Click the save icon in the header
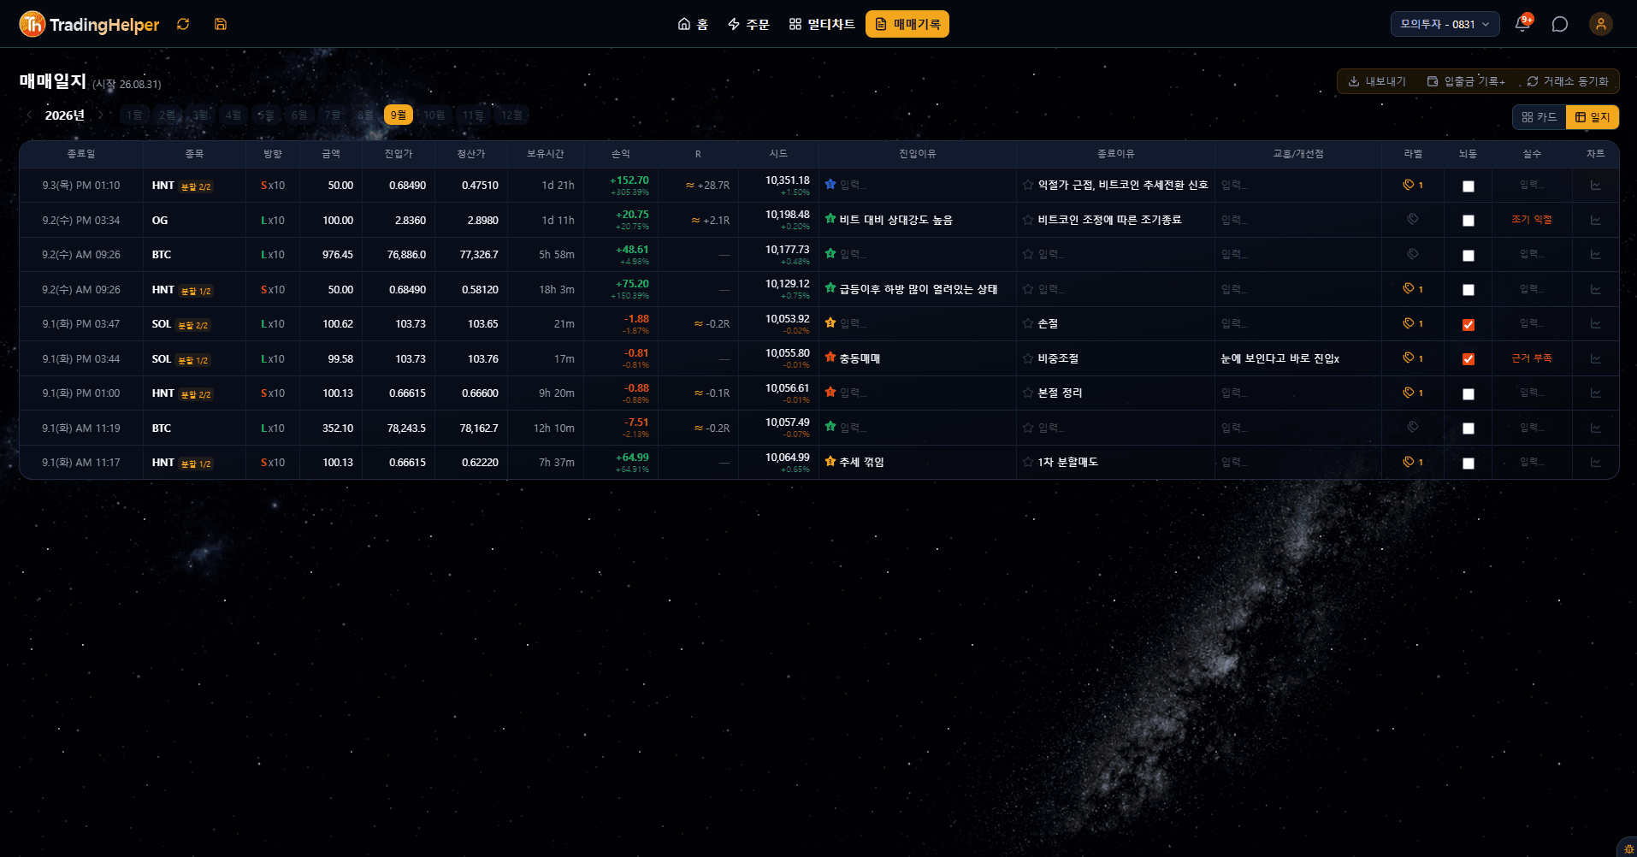1637x857 pixels. click(x=221, y=24)
